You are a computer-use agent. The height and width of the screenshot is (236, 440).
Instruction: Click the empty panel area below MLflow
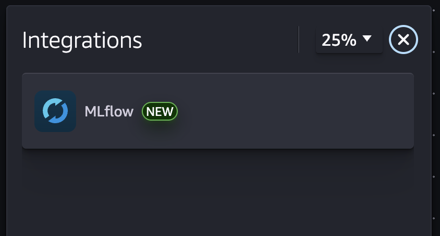(x=218, y=192)
